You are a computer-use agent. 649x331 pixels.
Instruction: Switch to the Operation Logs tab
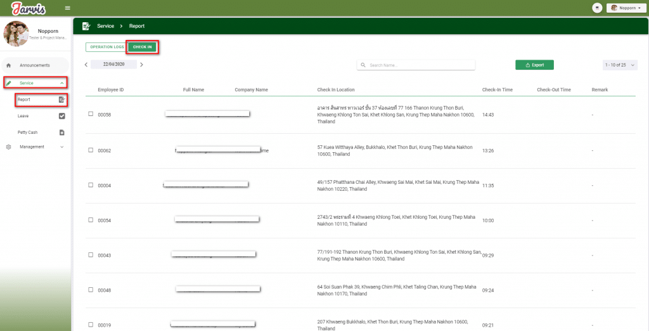[x=106, y=47]
